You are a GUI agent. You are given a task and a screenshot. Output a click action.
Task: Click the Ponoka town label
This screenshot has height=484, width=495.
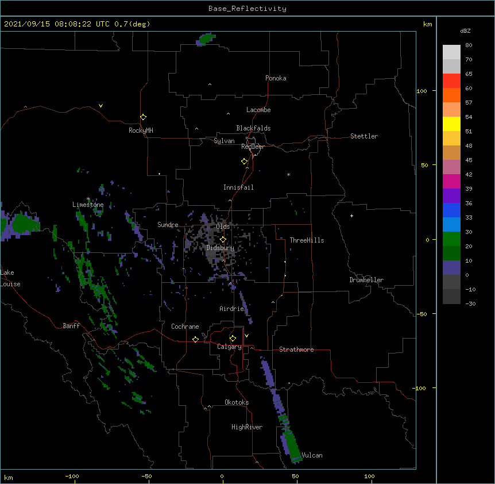[276, 78]
